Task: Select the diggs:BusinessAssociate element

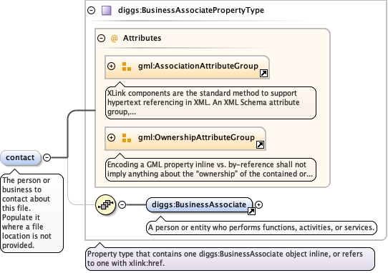Action: [x=200, y=205]
